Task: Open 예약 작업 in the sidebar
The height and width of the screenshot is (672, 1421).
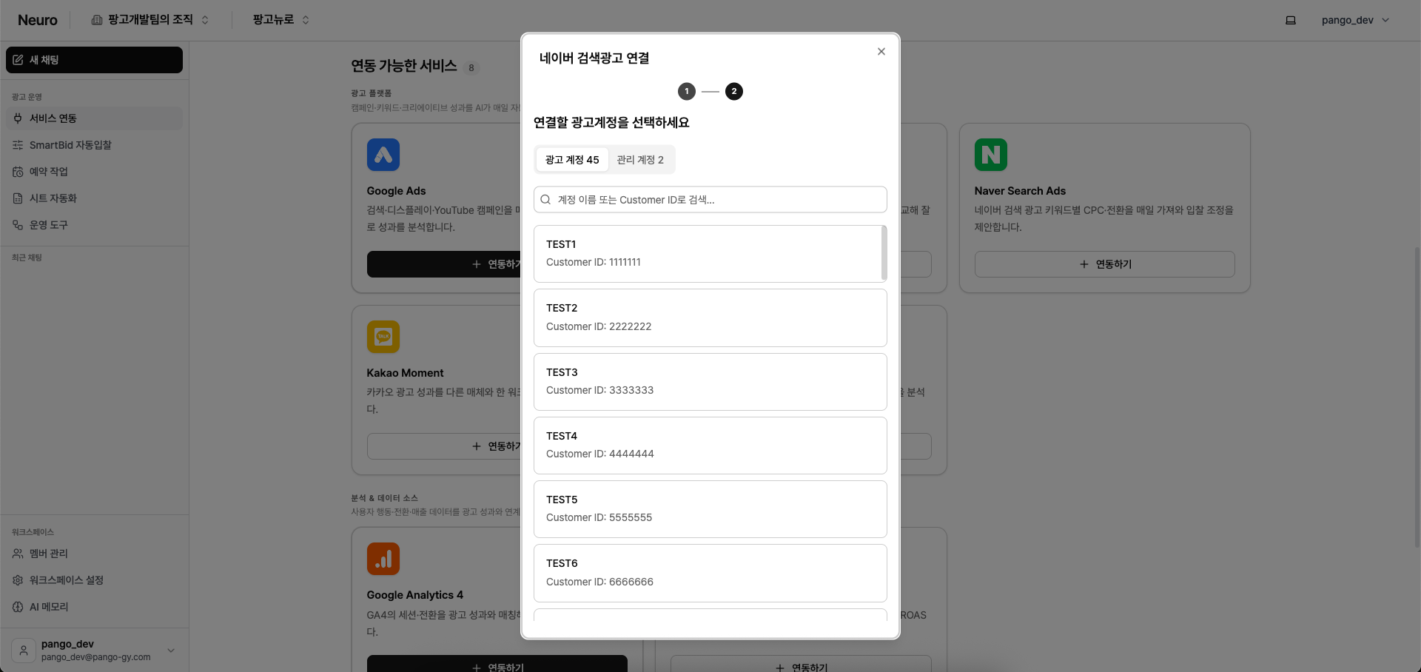Action: point(94,172)
